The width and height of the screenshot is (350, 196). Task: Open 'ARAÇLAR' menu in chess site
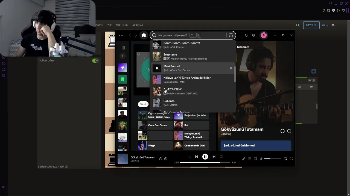coord(138,25)
